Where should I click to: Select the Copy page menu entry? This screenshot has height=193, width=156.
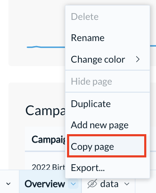coord(108,146)
